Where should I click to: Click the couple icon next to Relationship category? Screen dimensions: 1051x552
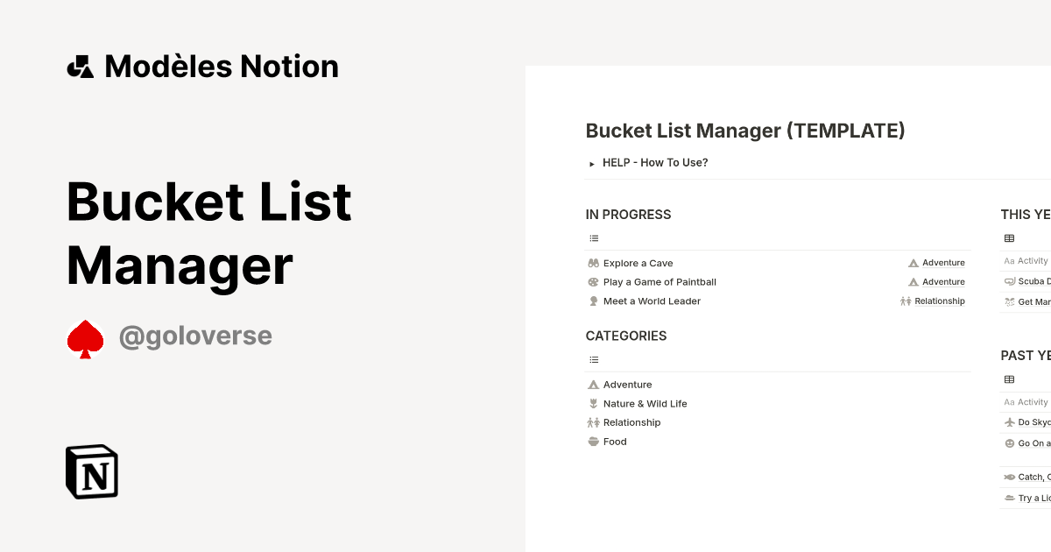tap(594, 422)
